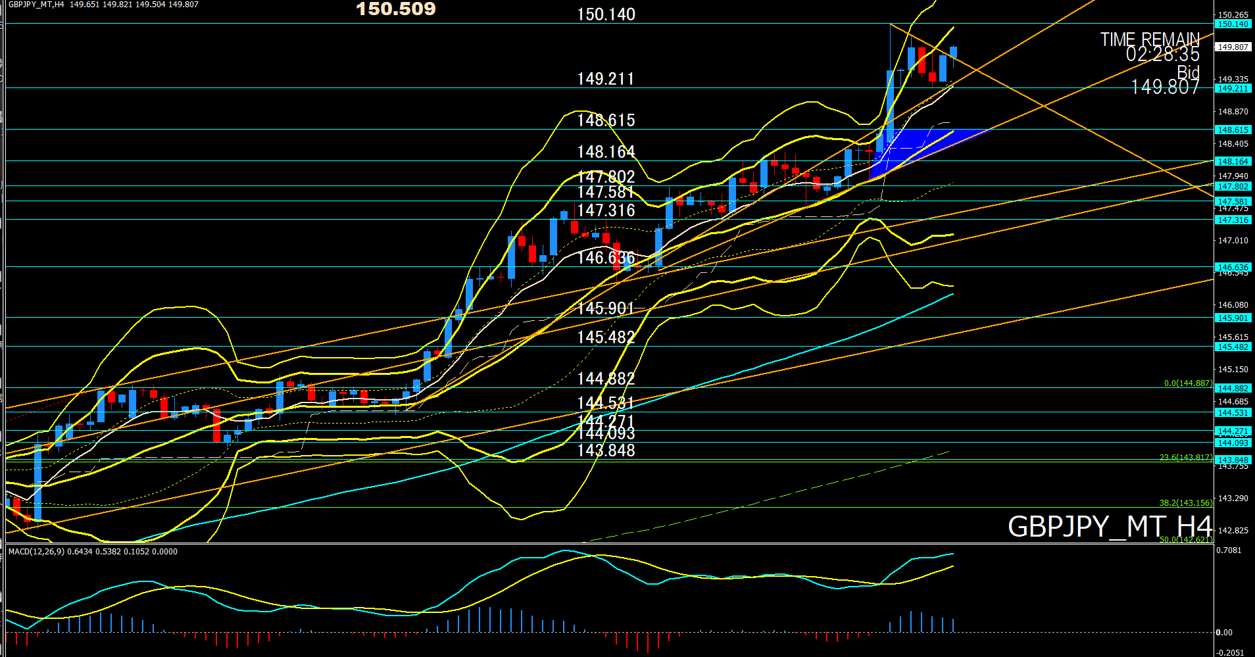Select the 148.615 text label inside the chart

click(606, 120)
